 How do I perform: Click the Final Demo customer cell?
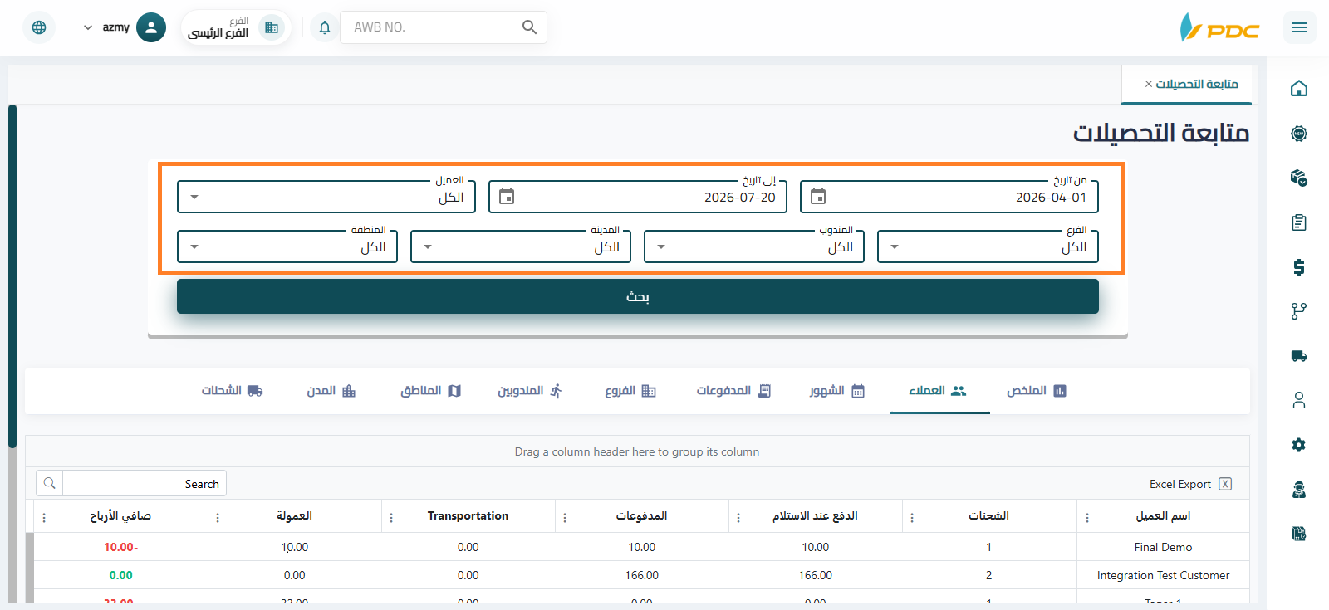click(x=1163, y=547)
